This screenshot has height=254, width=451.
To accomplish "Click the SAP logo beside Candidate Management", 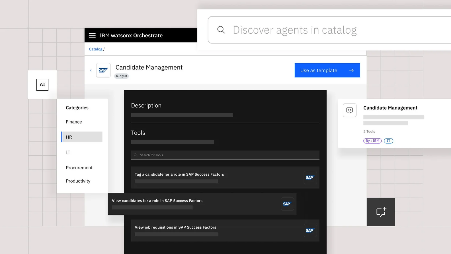I will tap(103, 70).
